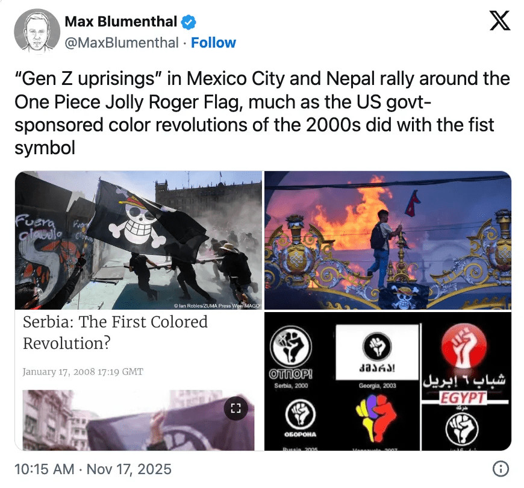Image resolution: width=524 pixels, height=488 pixels.
Task: Open the @MaxBlumenthal handle link
Action: point(122,43)
